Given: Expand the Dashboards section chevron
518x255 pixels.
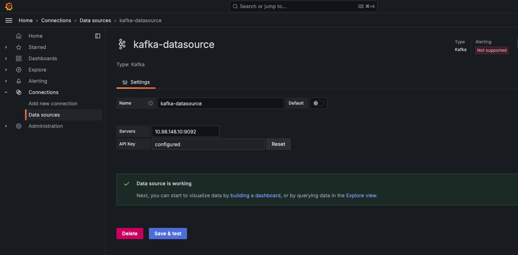Looking at the screenshot, I should pyautogui.click(x=6, y=58).
